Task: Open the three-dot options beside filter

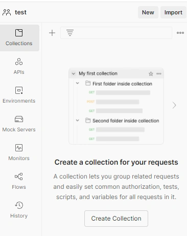Action: (x=180, y=33)
